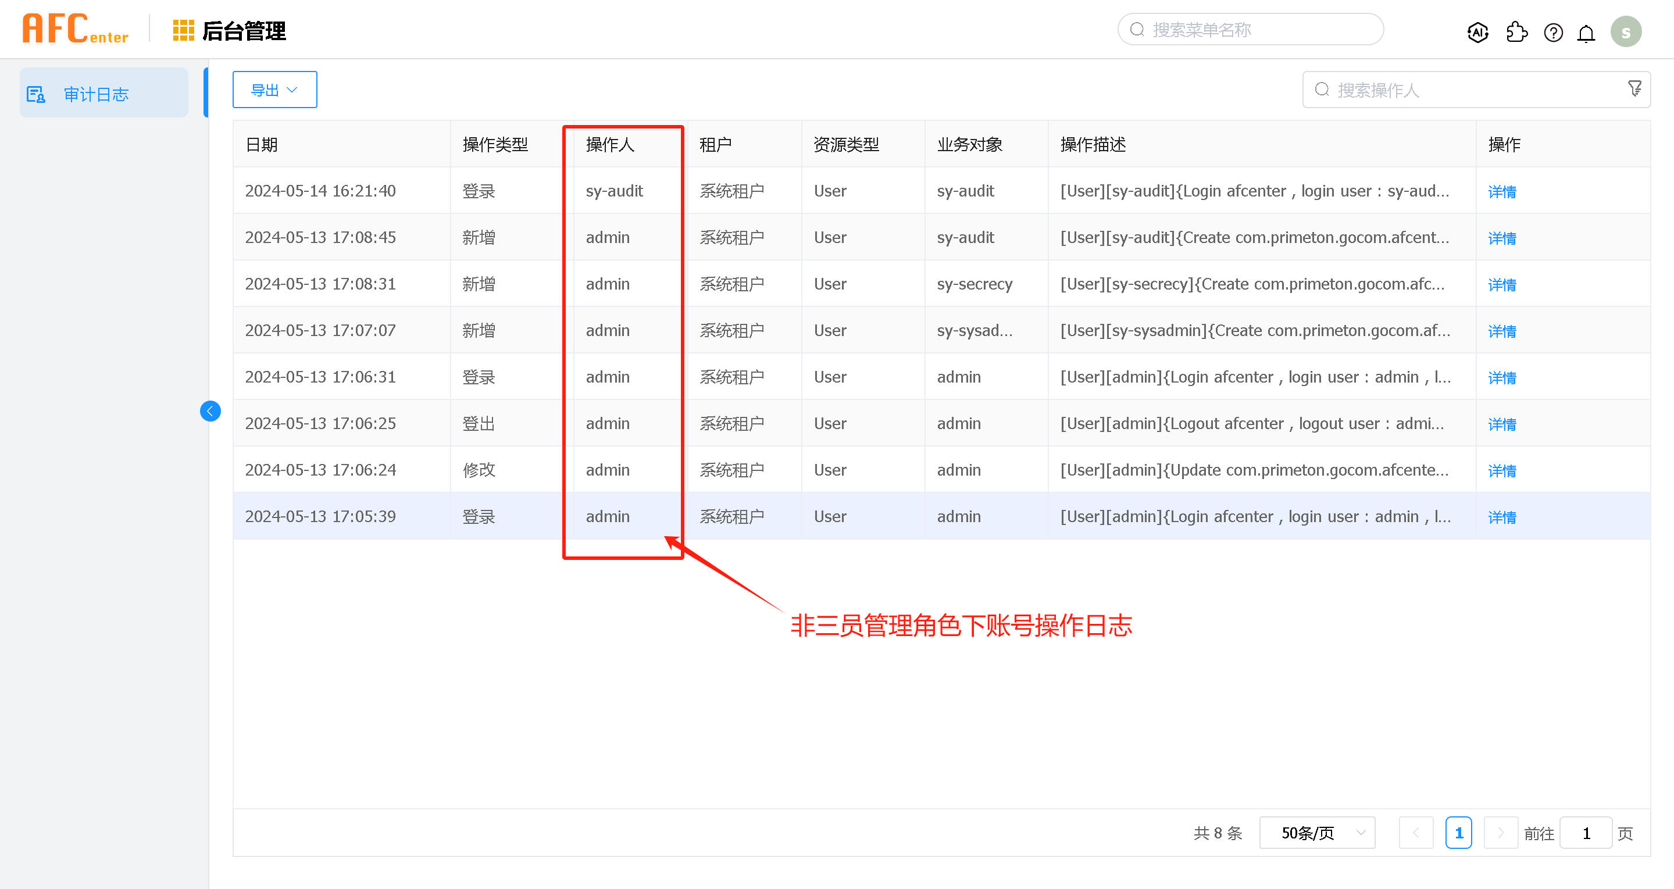Click the 后台管理 header title
The image size is (1674, 889).
click(244, 31)
